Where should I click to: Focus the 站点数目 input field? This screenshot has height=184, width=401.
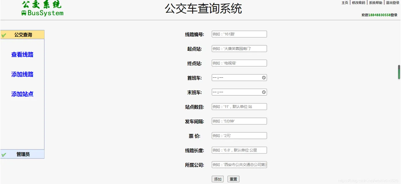tap(239, 107)
